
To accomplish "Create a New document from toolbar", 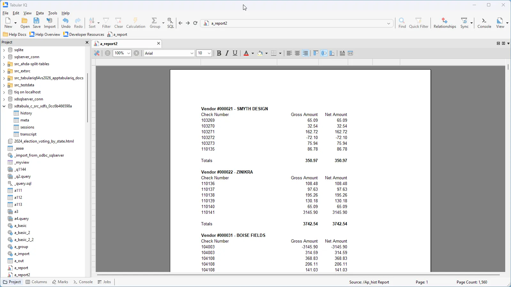I will (x=8, y=23).
